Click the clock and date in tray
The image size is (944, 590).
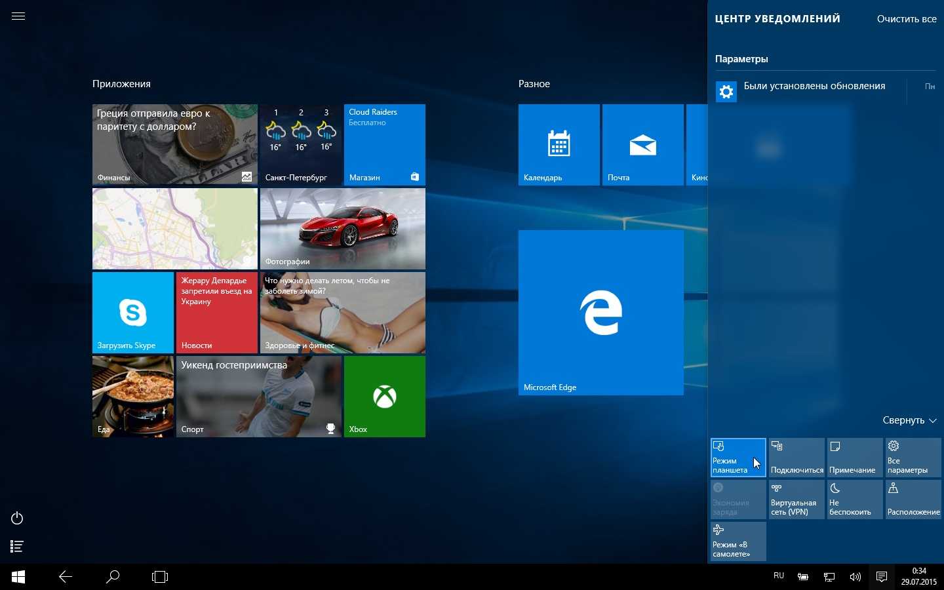tap(918, 576)
